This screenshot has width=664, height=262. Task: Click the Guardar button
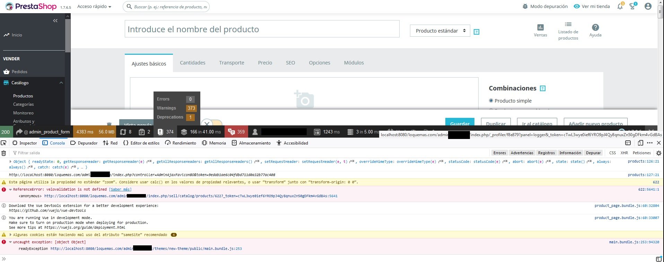(460, 122)
